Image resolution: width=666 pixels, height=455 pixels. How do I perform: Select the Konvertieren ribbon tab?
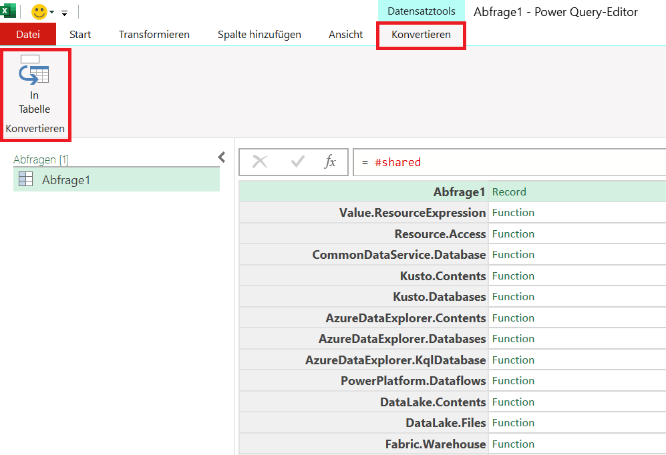pyautogui.click(x=421, y=34)
